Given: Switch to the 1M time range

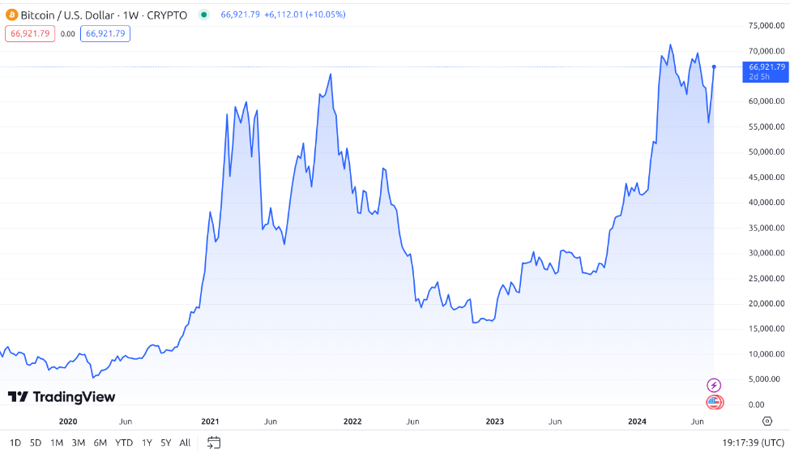Looking at the screenshot, I should pos(57,443).
